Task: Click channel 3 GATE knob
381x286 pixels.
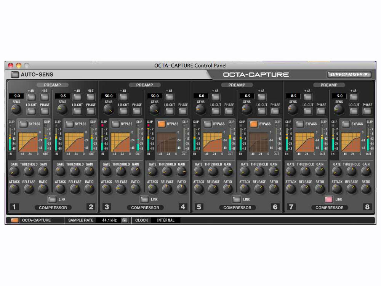Action: point(106,172)
